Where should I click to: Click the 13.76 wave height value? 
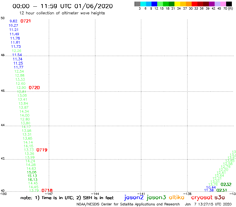pos(213,184)
